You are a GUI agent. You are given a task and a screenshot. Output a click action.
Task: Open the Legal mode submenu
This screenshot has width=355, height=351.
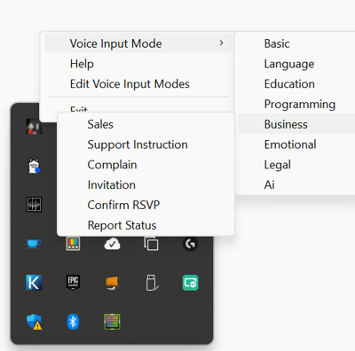277,165
